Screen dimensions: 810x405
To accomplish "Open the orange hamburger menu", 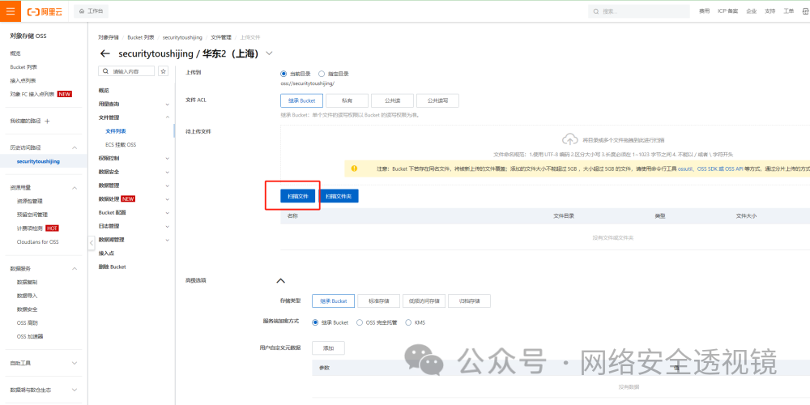I will (11, 11).
